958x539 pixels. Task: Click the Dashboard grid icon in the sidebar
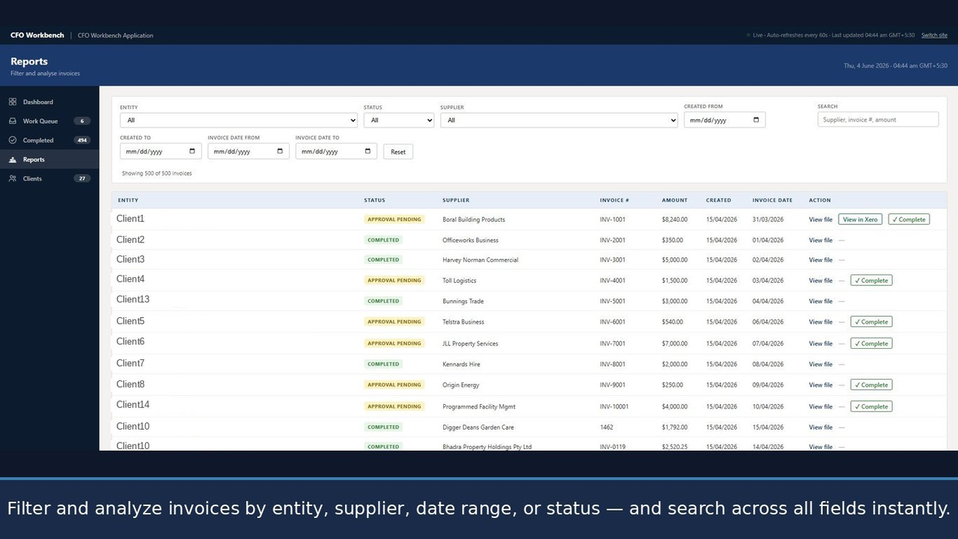pos(13,102)
